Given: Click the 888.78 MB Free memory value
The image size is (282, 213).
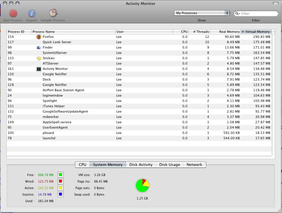Looking at the screenshot, I should pyautogui.click(x=46, y=175).
